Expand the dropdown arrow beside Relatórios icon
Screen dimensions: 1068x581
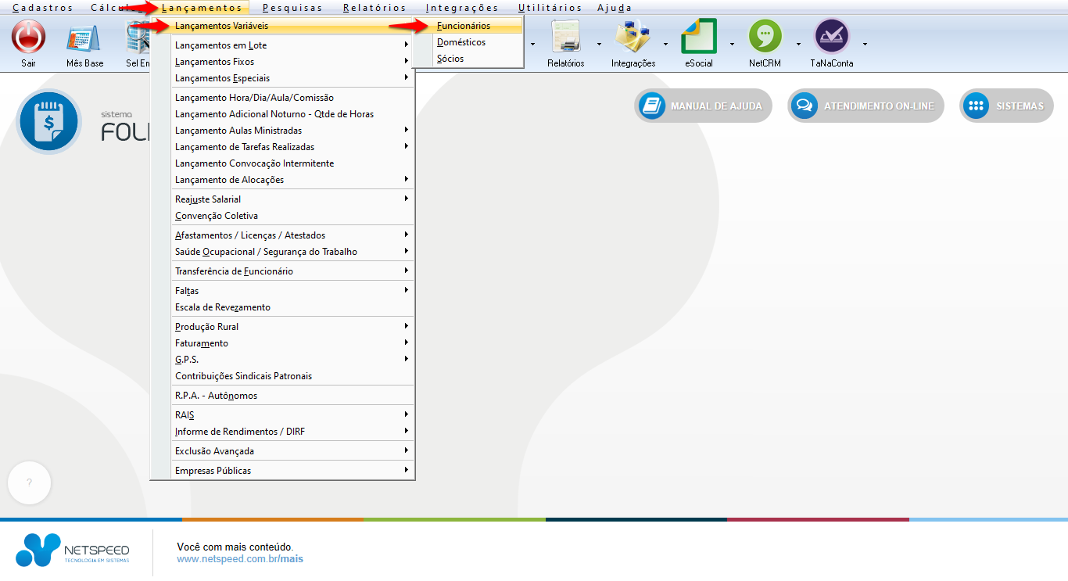[x=599, y=44]
